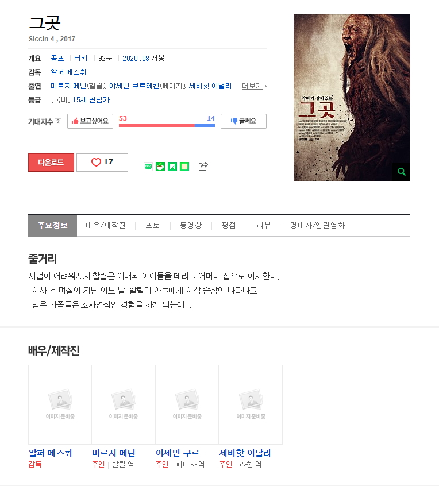The height and width of the screenshot is (486, 439).
Task: Click the yellow memo share icon
Action: (184, 167)
